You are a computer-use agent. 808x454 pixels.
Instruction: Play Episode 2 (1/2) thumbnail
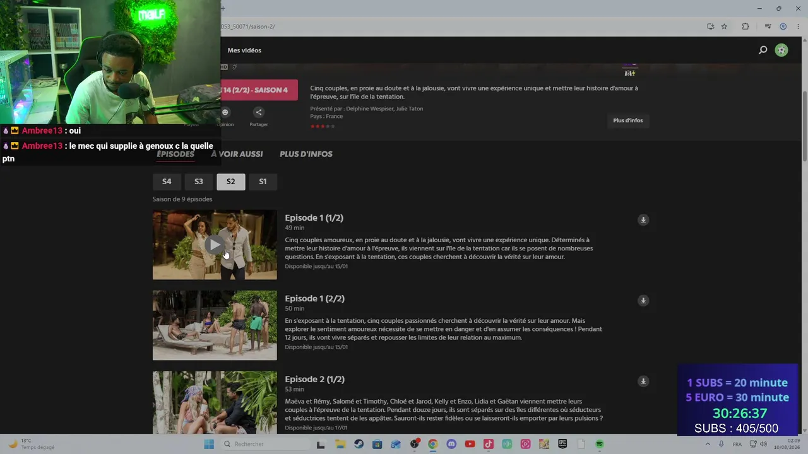coord(215,402)
